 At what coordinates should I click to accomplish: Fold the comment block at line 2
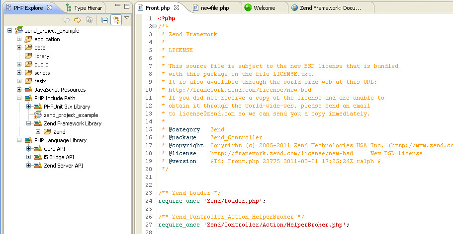point(154,26)
